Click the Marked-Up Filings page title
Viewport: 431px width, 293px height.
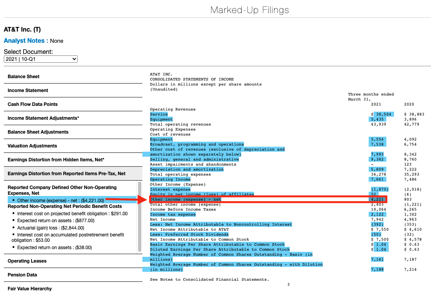point(250,10)
